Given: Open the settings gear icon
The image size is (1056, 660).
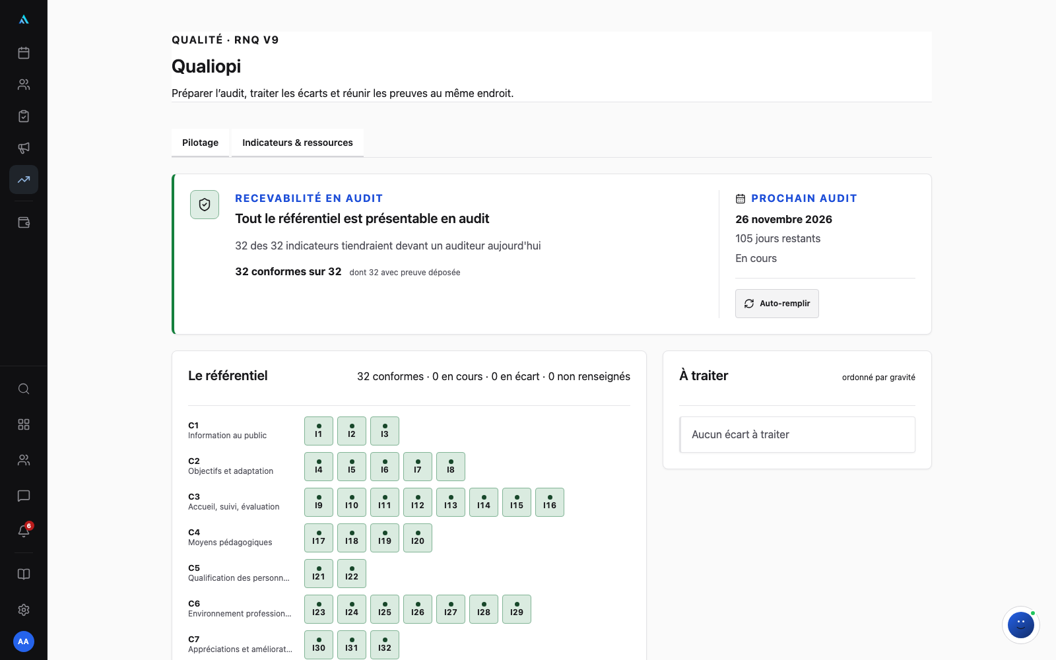Looking at the screenshot, I should coord(24,610).
